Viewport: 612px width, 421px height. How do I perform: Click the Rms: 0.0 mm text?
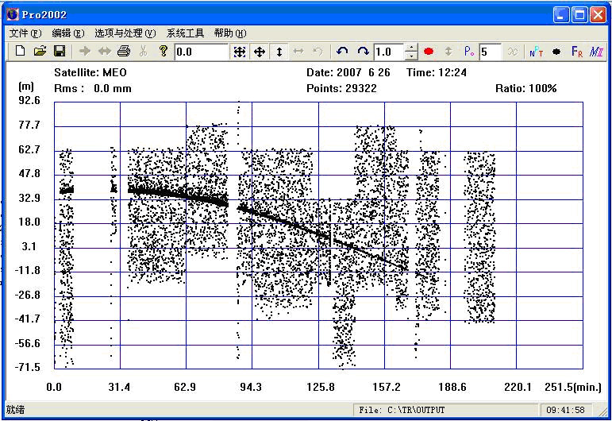tap(93, 89)
